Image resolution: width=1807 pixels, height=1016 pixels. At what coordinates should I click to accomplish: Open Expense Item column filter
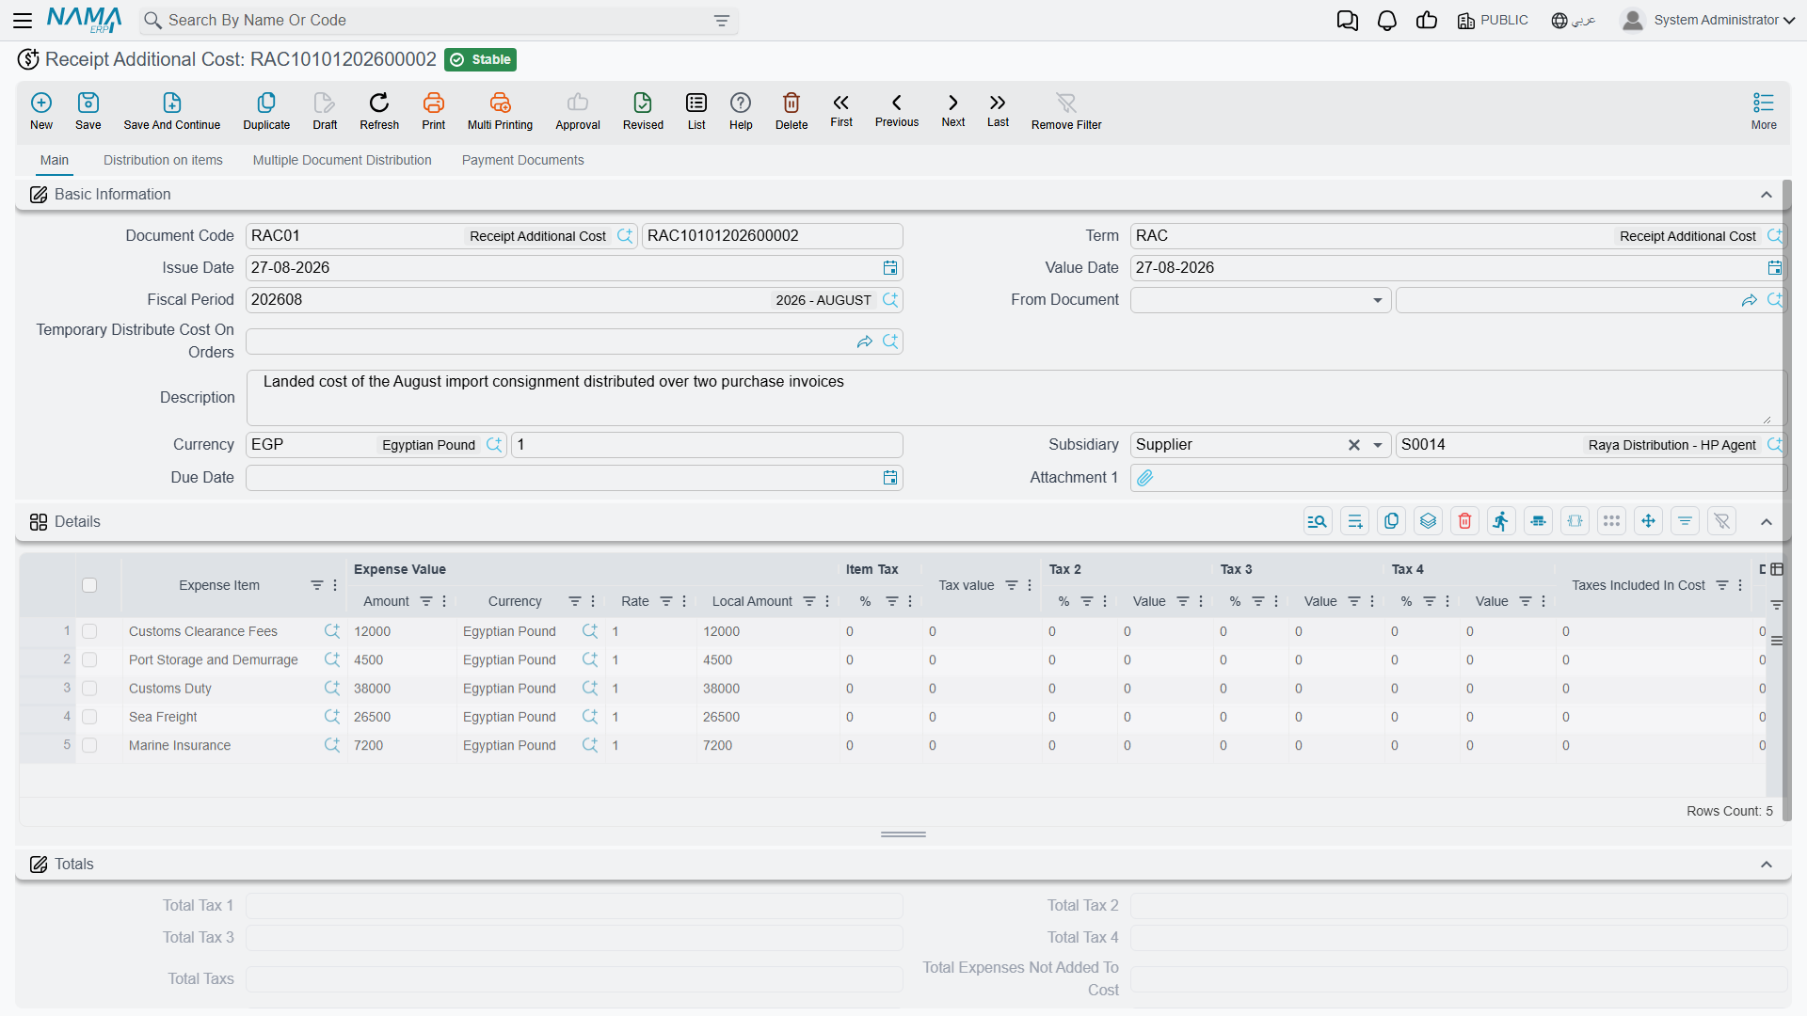click(317, 585)
